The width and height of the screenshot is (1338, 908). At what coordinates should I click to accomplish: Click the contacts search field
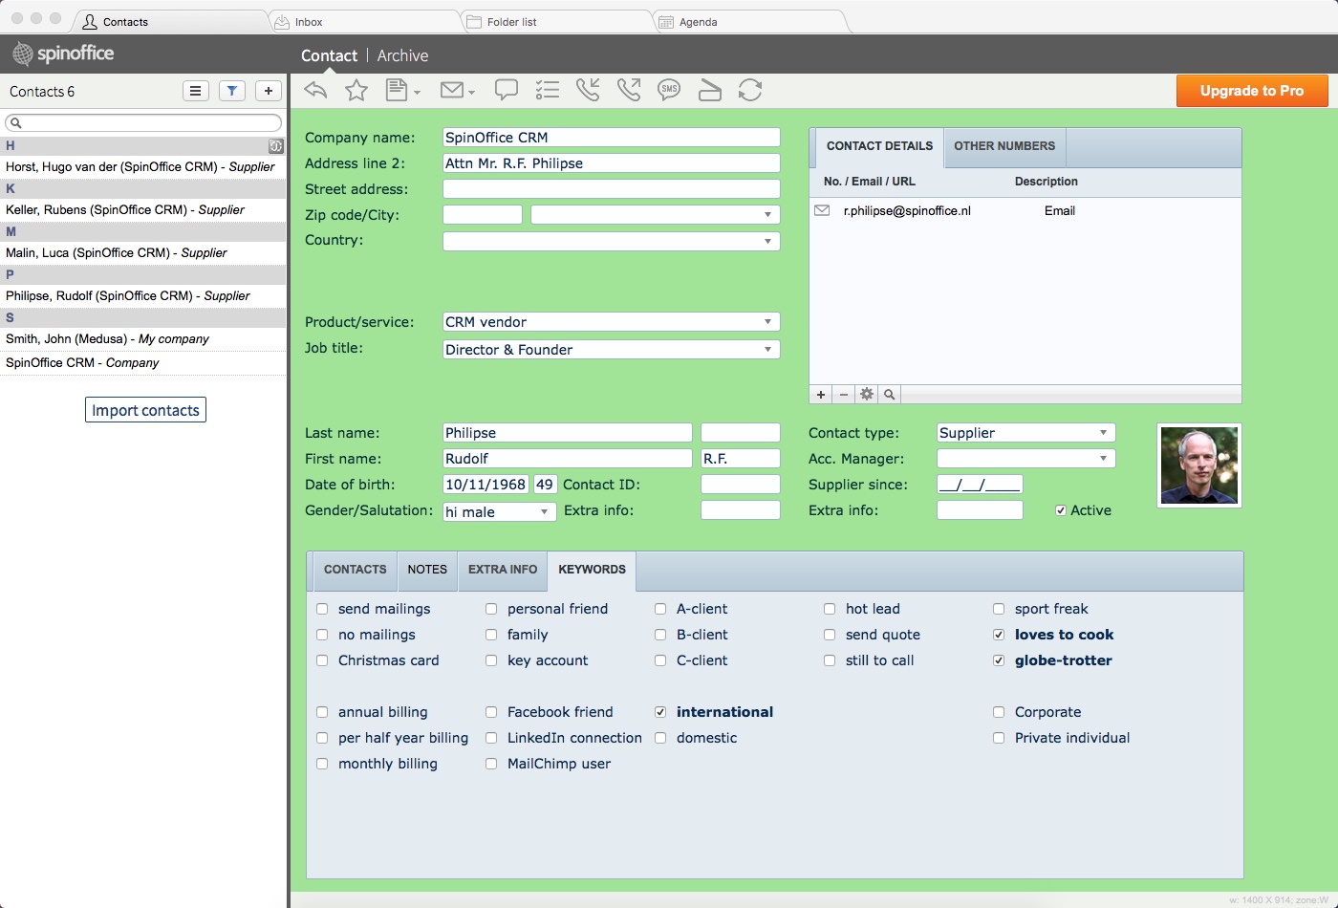point(143,122)
